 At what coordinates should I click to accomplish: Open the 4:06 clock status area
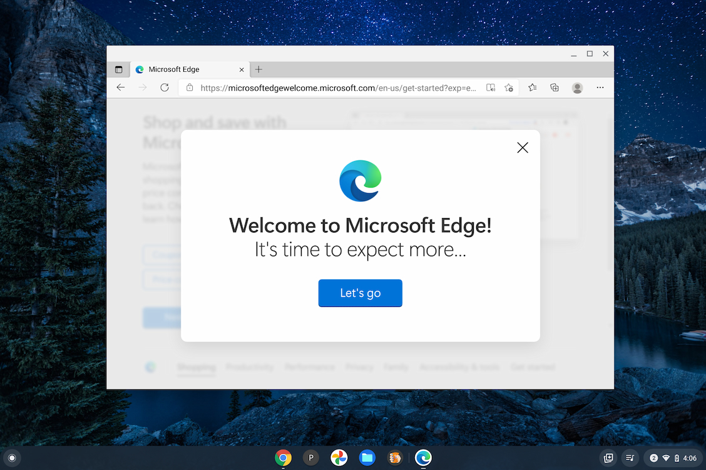coord(690,458)
